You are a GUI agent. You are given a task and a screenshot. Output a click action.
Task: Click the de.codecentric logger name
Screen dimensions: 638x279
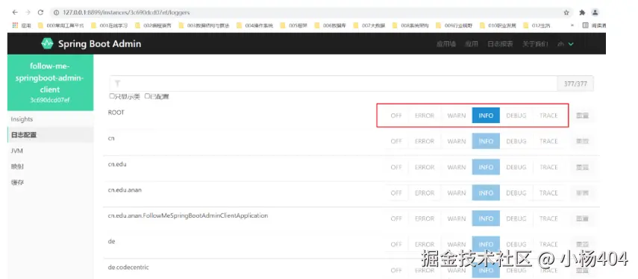[128, 267]
